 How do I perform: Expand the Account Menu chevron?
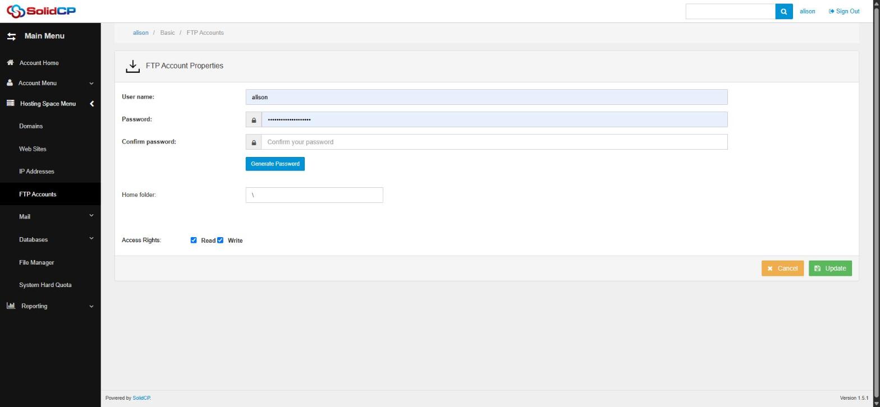pos(91,84)
